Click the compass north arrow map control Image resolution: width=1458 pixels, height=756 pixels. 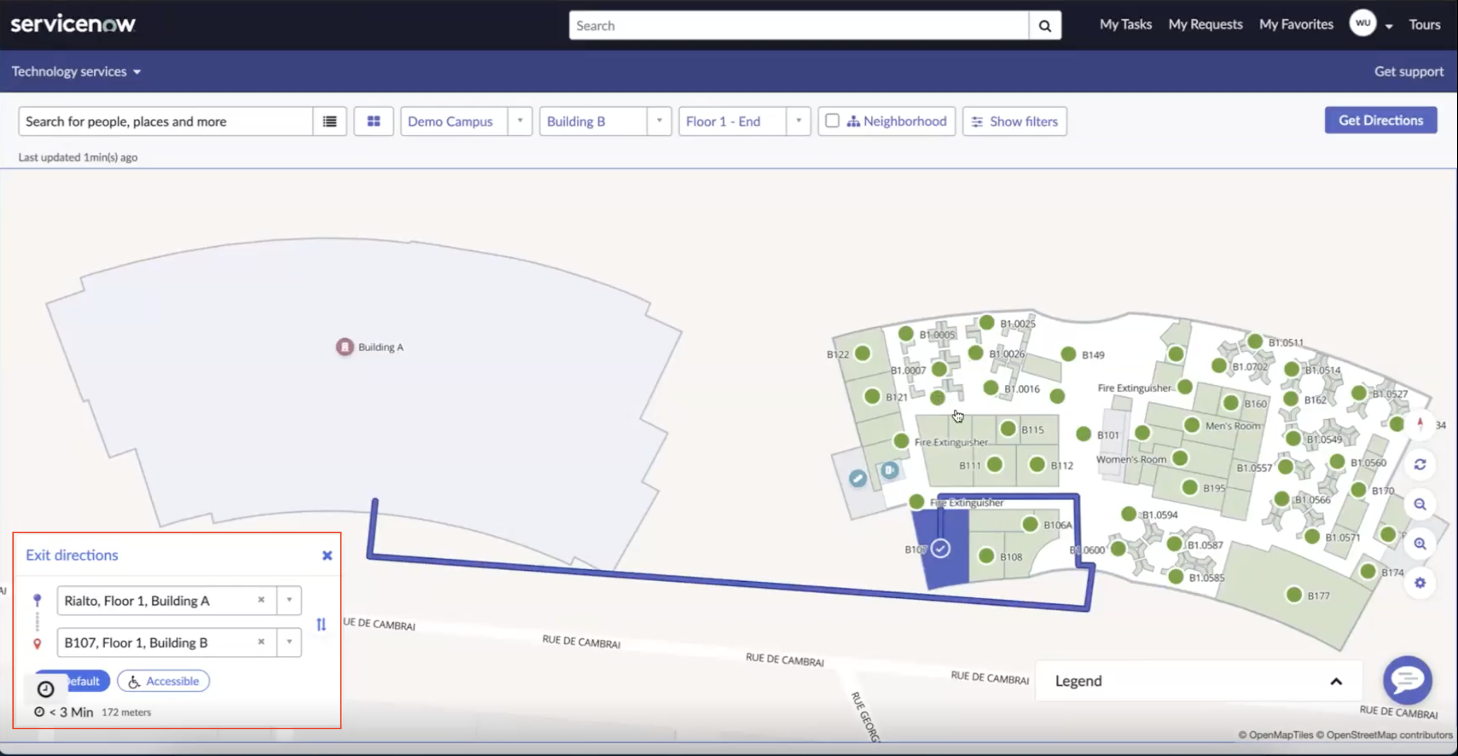point(1419,424)
